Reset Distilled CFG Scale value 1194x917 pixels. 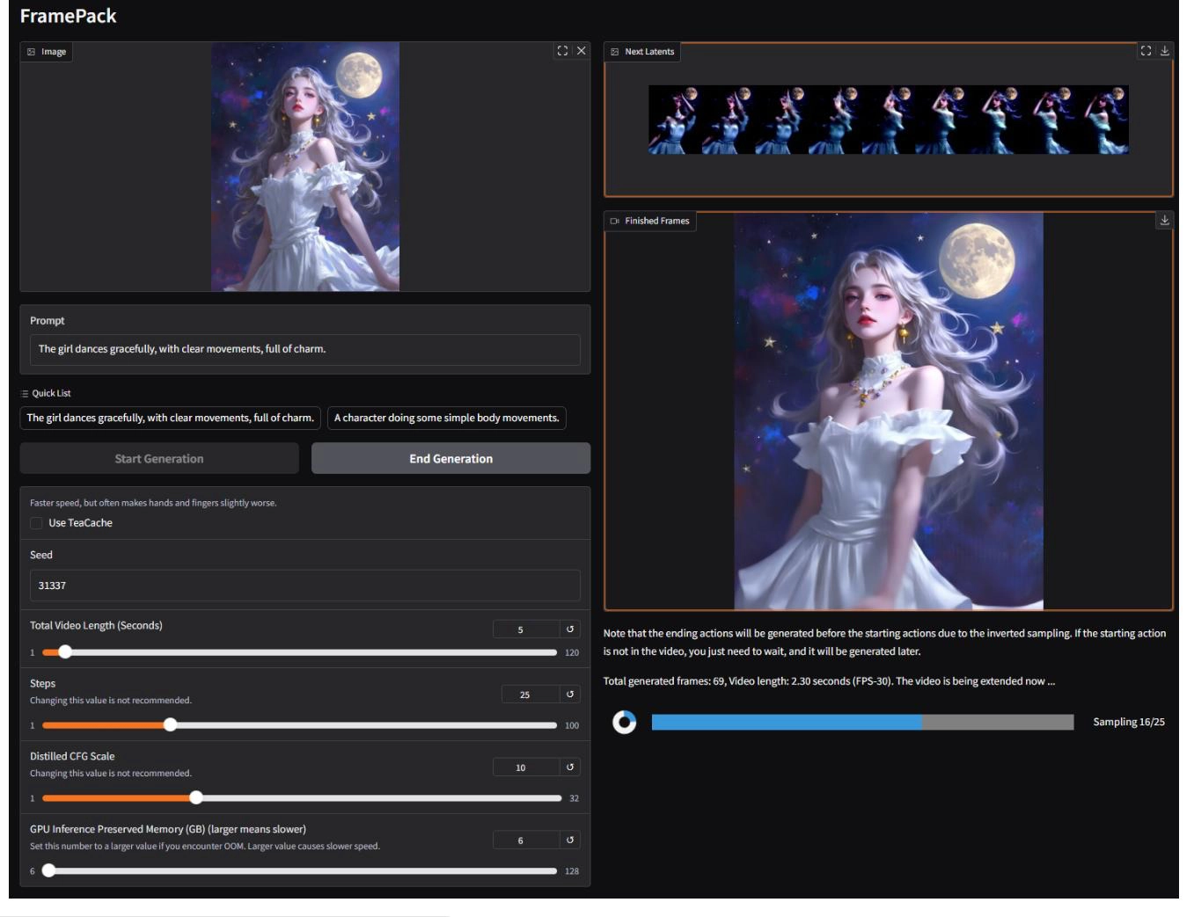pos(570,768)
